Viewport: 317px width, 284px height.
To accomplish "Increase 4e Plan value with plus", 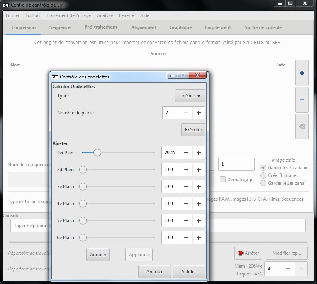I will click(199, 204).
